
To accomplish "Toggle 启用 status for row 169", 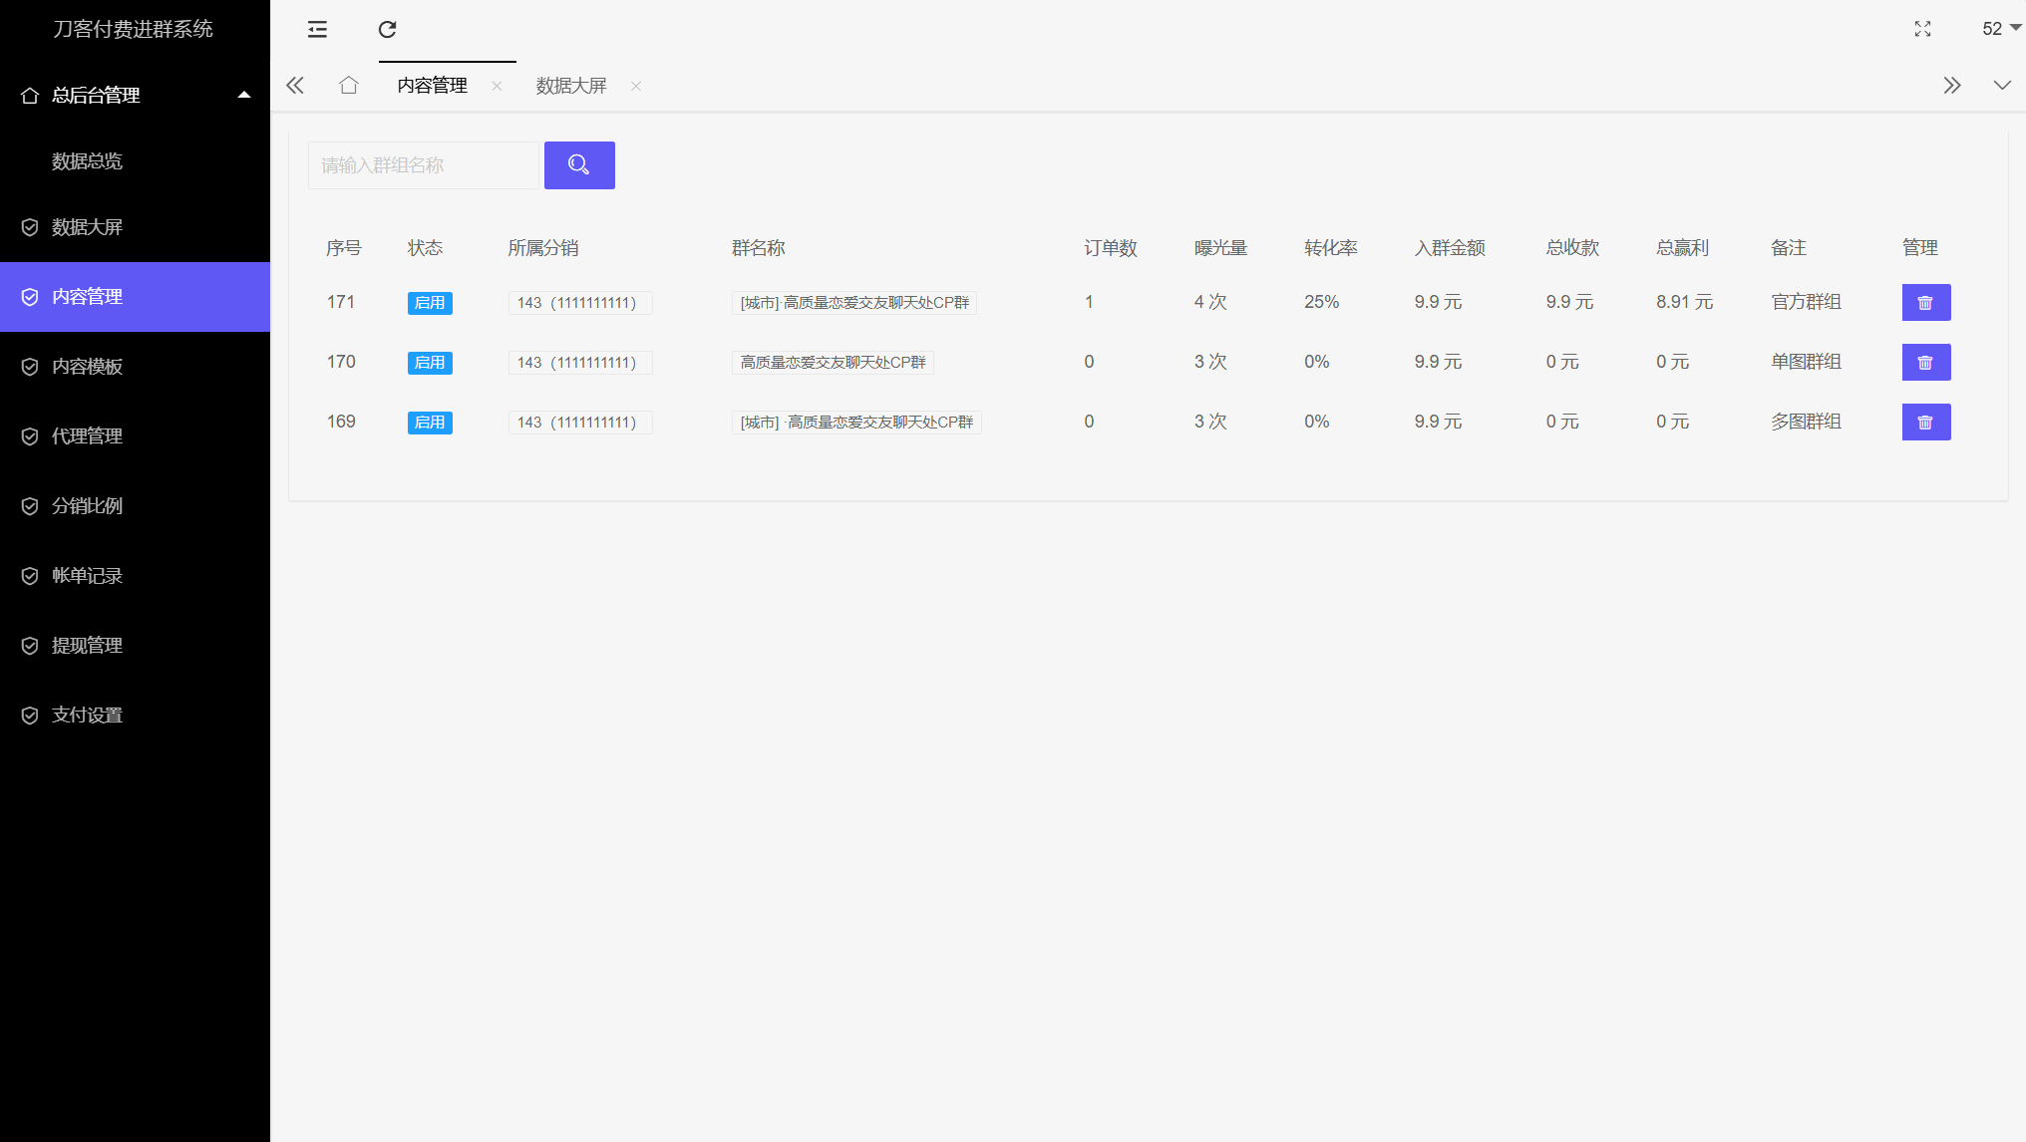I will (x=430, y=422).
